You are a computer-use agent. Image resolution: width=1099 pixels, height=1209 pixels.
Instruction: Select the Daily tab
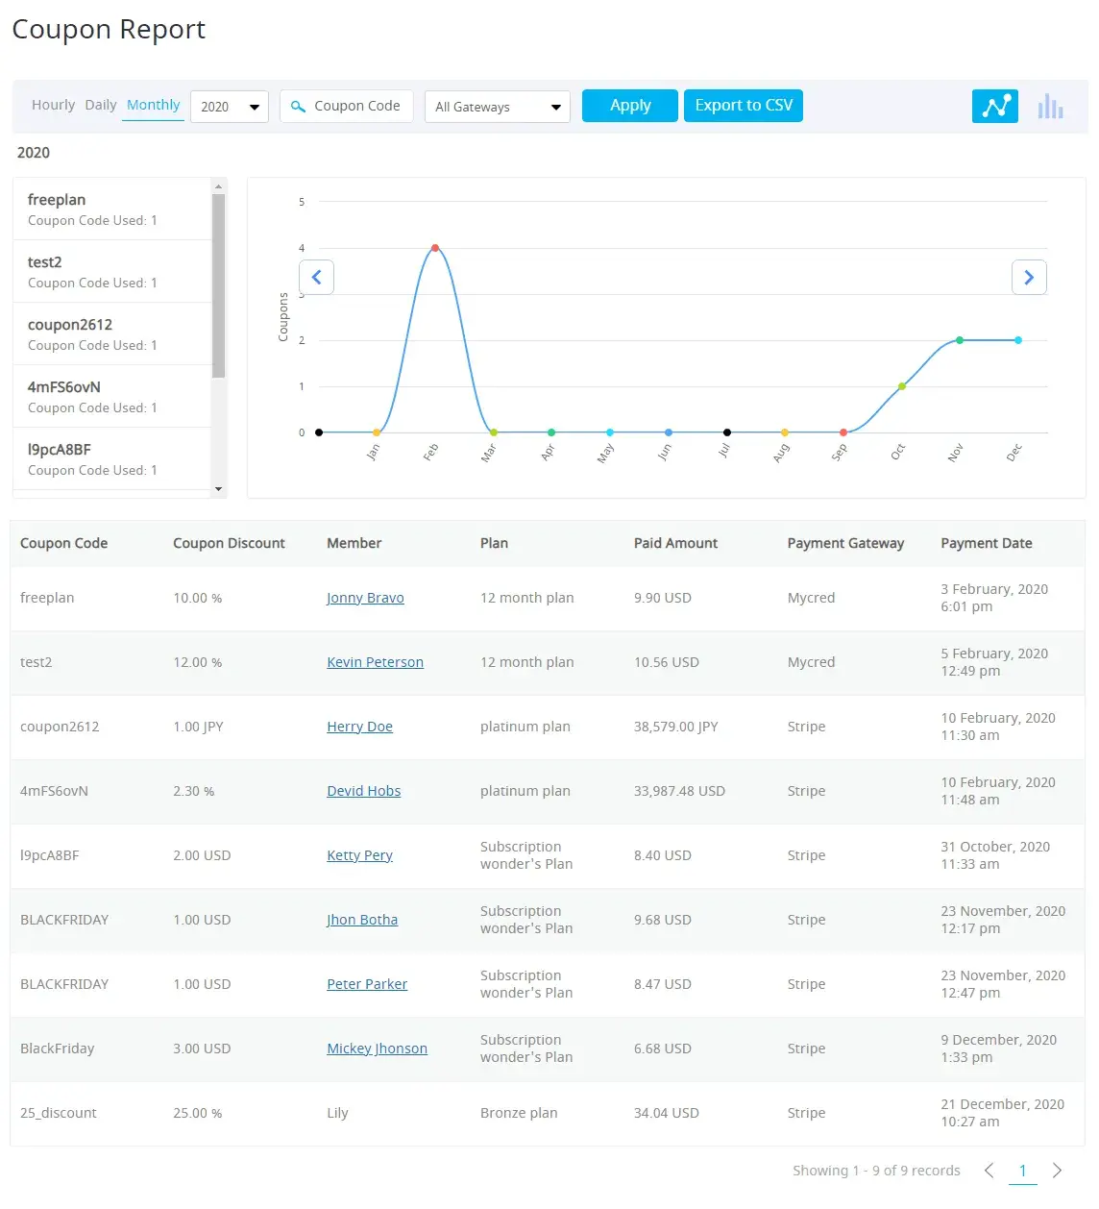pos(100,105)
